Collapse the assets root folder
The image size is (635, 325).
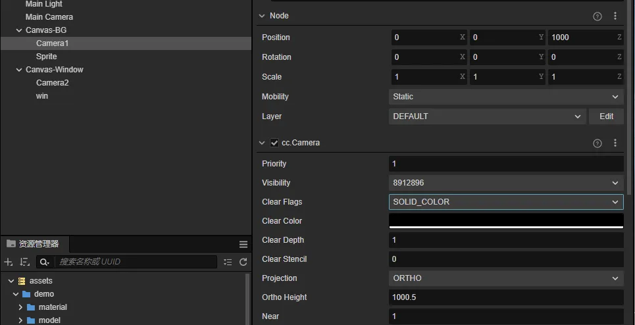(x=11, y=281)
